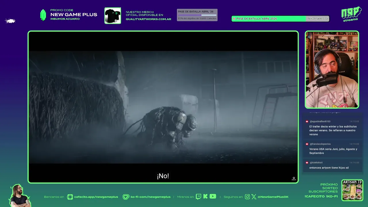
Task: Click the 'Seguinos en' label
Action: point(233,197)
